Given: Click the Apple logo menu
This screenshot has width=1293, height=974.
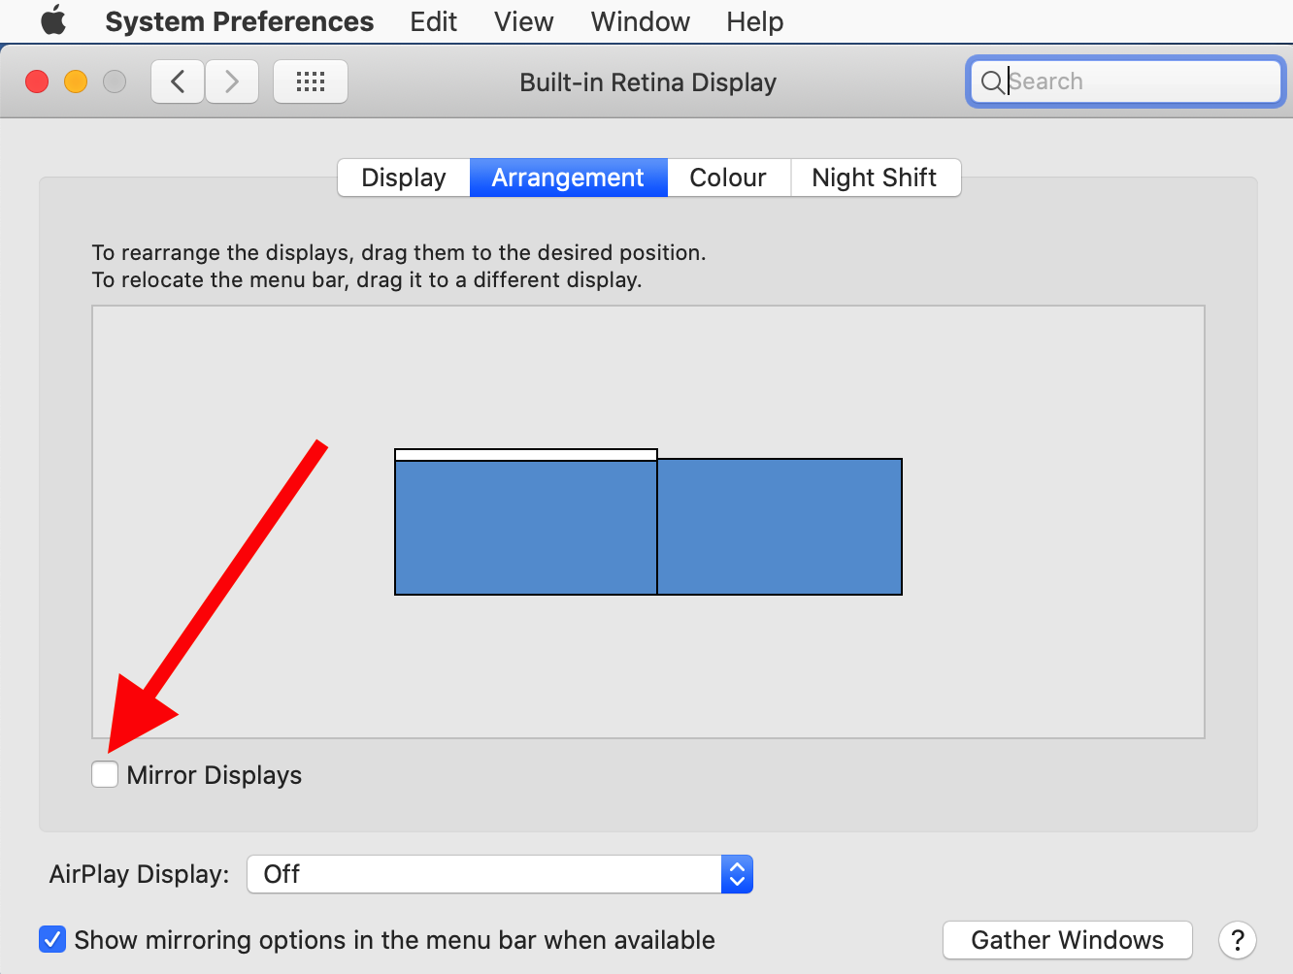Looking at the screenshot, I should click(53, 20).
